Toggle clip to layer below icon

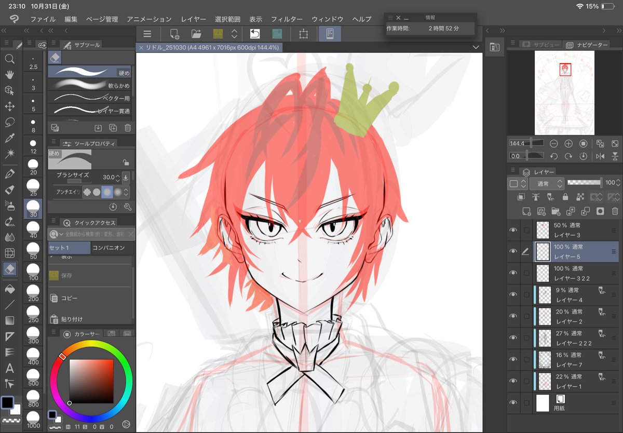point(522,197)
